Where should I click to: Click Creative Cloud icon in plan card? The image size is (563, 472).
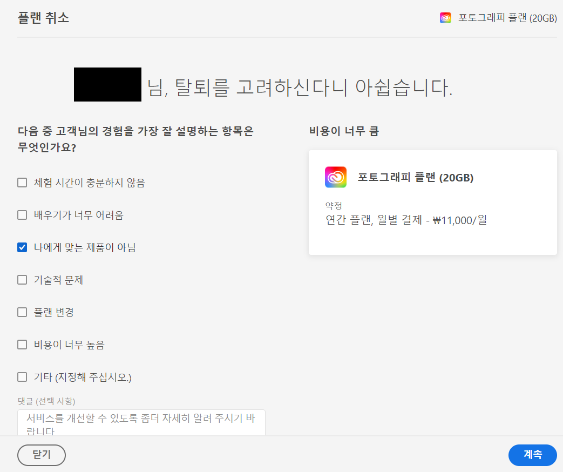click(336, 177)
